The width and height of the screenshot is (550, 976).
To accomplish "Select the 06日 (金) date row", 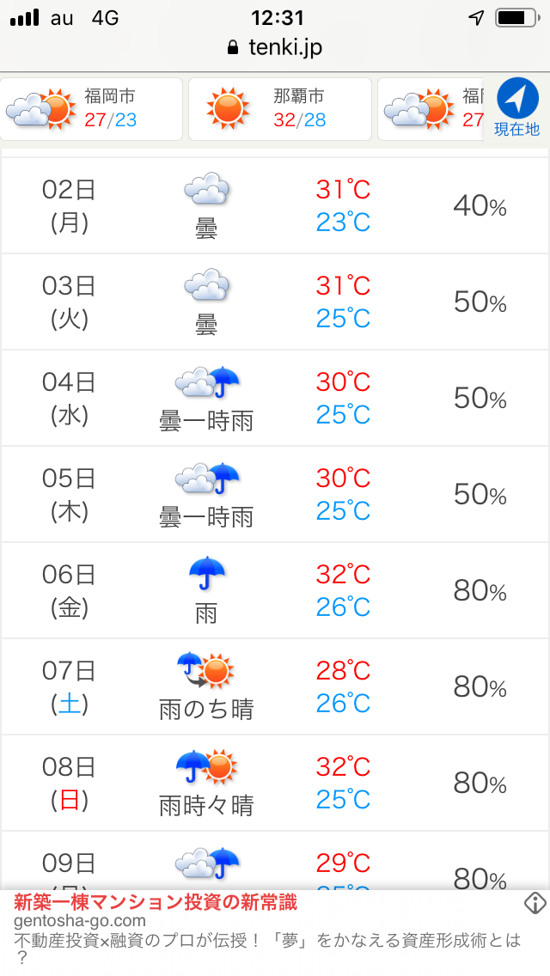I will [x=69, y=590].
